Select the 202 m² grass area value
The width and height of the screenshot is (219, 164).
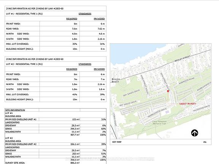pyautogui.click(x=76, y=153)
